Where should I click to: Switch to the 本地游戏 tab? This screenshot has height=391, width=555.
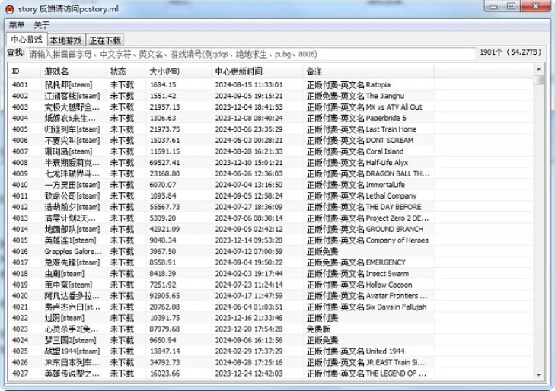[x=65, y=40]
